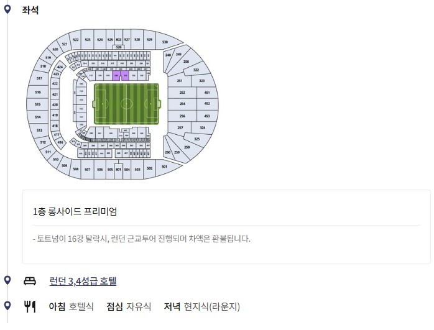The height and width of the screenshot is (330, 434).
Task: Open the 런던 3,4성급 호텔 link
Action: coord(83,281)
